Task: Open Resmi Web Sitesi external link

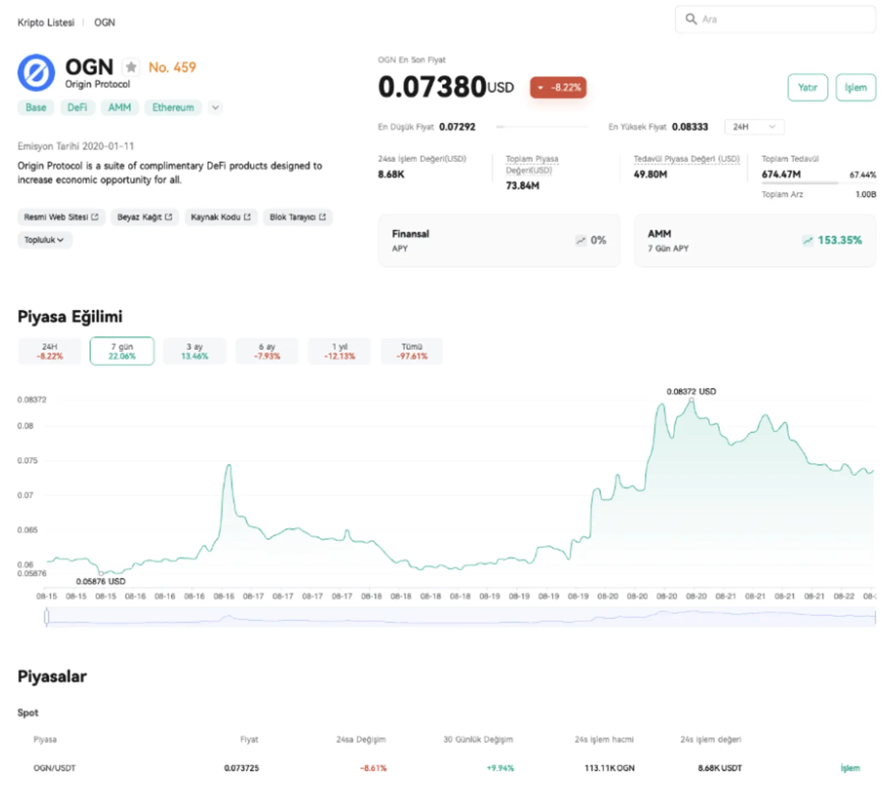Action: point(61,217)
